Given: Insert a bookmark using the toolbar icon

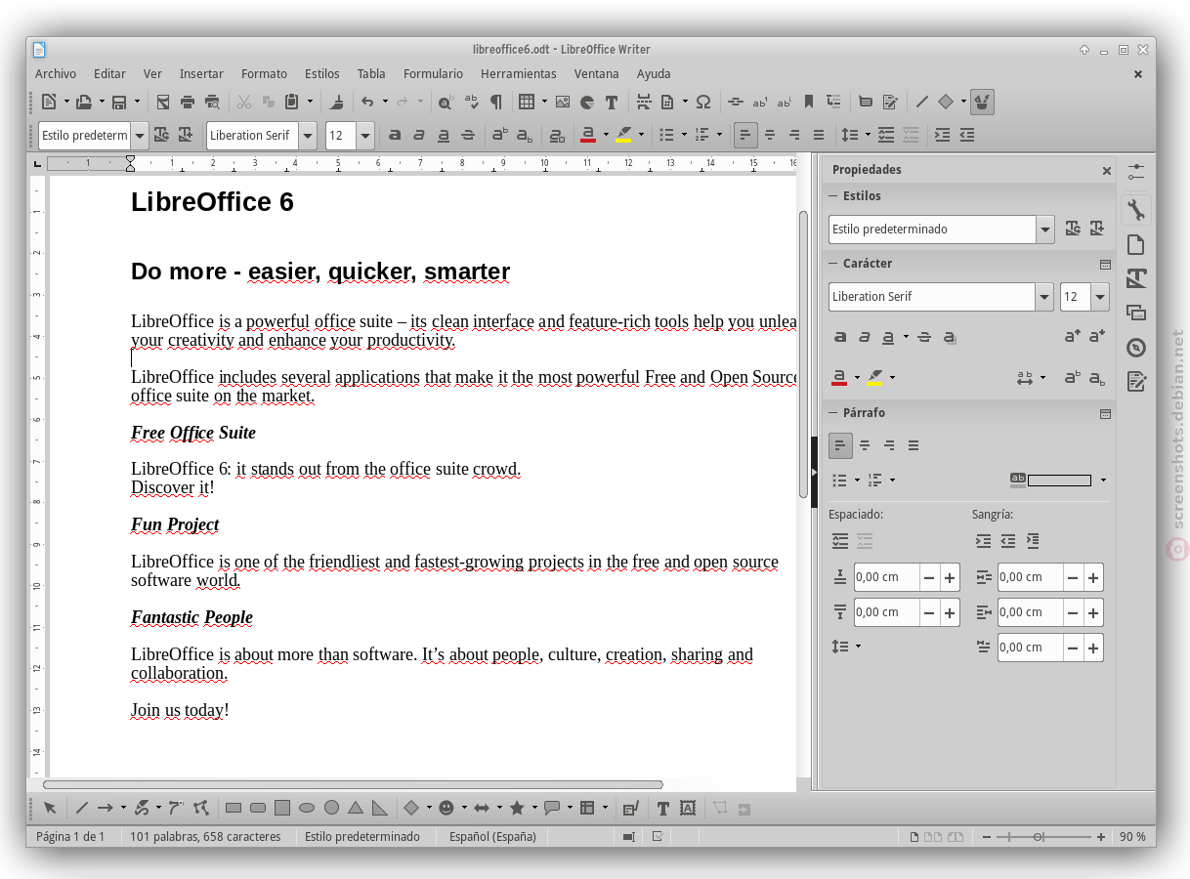Looking at the screenshot, I should pyautogui.click(x=809, y=102).
